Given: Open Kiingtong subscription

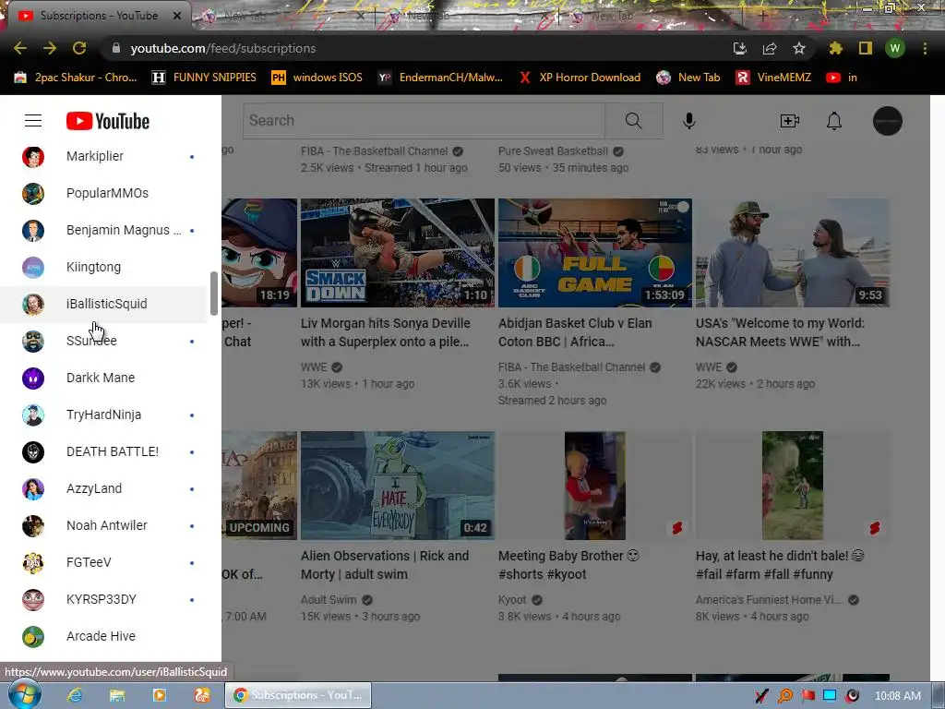Looking at the screenshot, I should click(x=103, y=267).
